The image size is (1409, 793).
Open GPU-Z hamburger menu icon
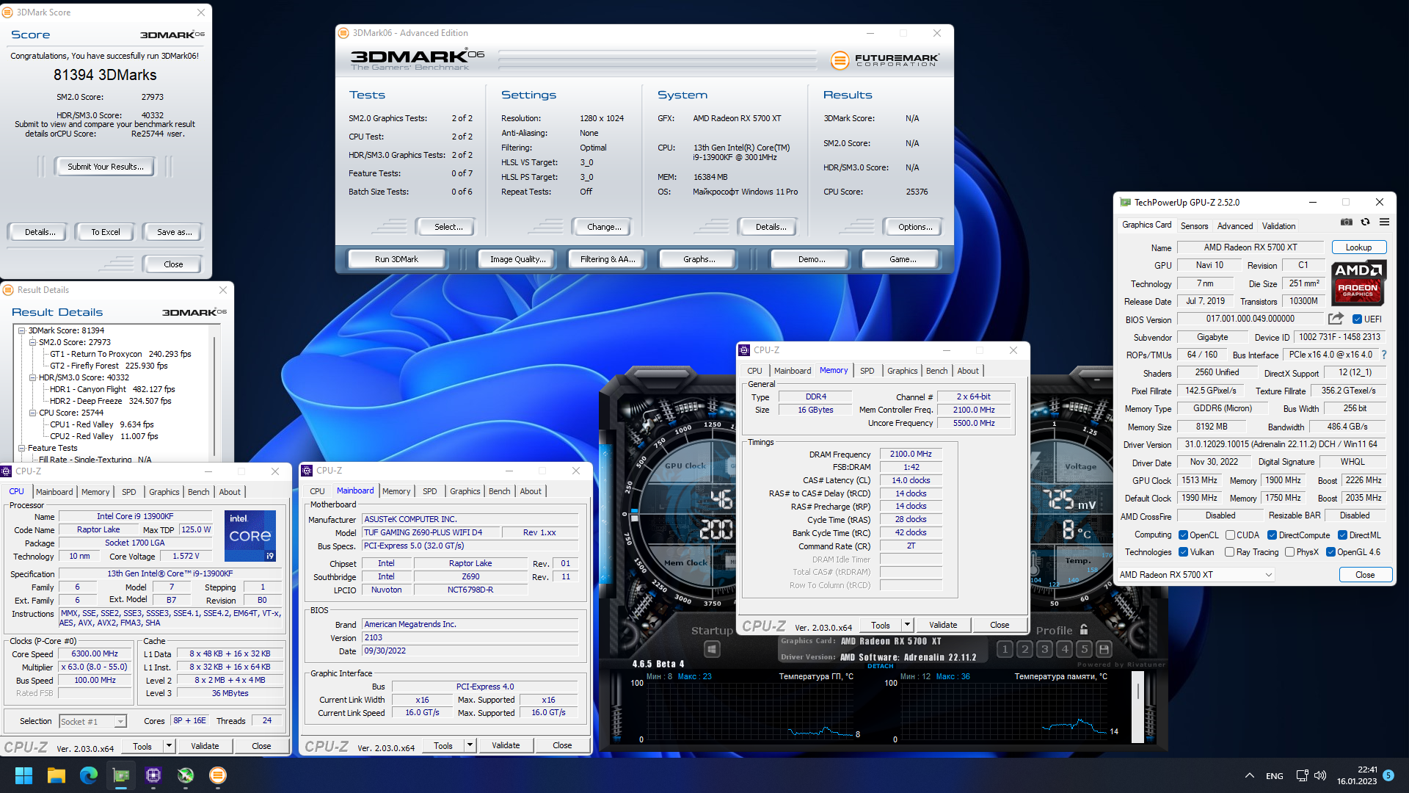point(1384,222)
